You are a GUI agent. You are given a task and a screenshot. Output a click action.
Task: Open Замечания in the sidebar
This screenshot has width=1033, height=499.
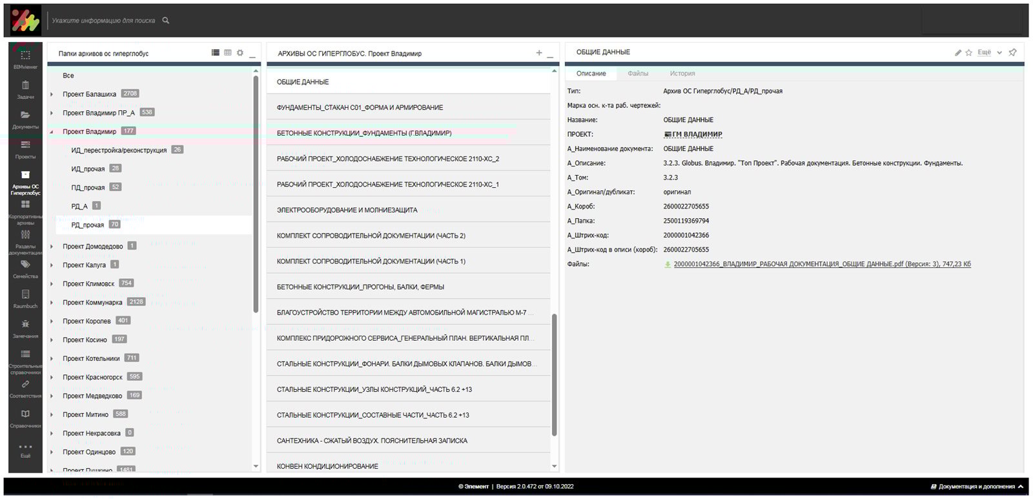click(25, 329)
